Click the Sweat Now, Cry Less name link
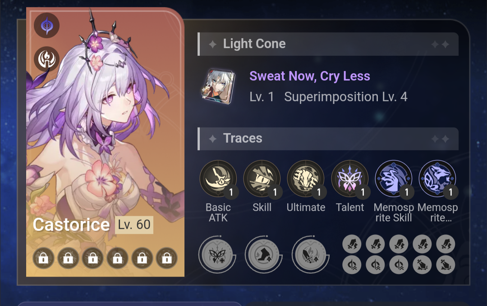The height and width of the screenshot is (306, 487). tap(310, 76)
